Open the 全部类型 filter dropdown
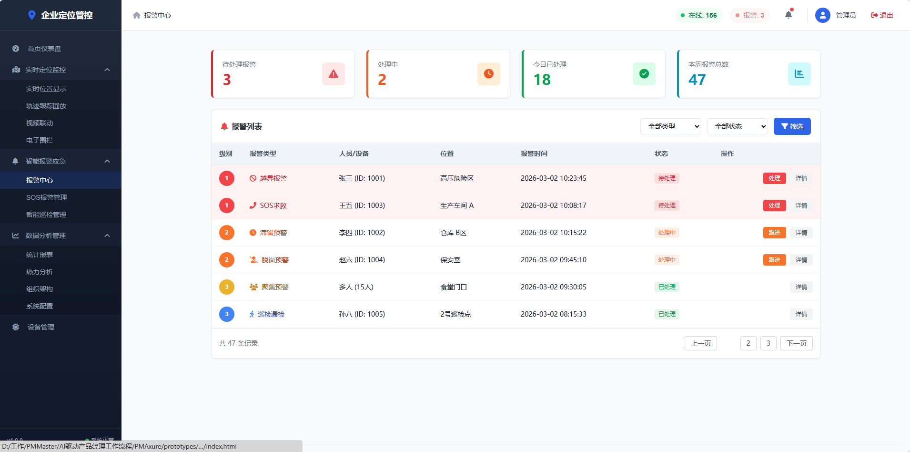910x452 pixels. [x=671, y=126]
